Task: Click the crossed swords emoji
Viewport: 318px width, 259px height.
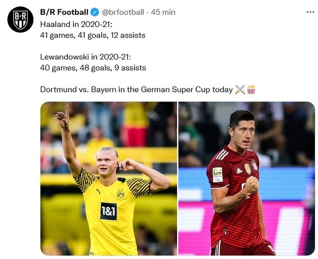Action: (240, 90)
